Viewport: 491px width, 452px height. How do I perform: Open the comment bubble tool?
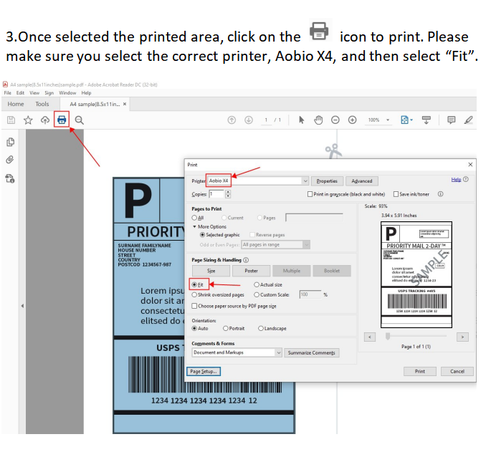click(452, 120)
